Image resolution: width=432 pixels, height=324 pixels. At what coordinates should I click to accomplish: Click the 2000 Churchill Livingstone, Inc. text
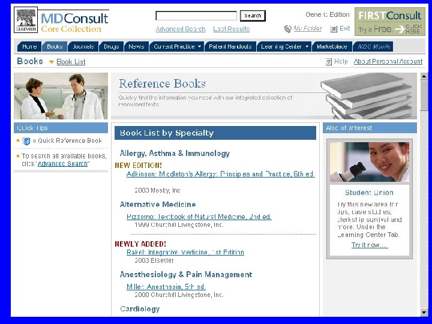point(179,295)
